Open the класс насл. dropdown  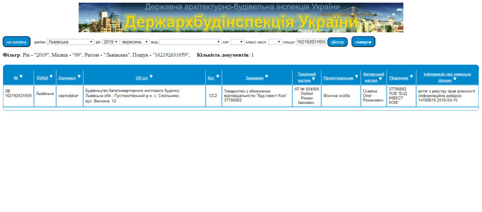click(275, 42)
